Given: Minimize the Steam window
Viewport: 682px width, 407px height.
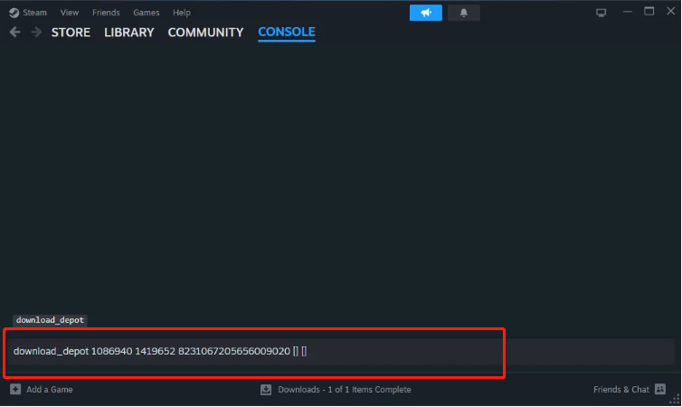Looking at the screenshot, I should [627, 12].
